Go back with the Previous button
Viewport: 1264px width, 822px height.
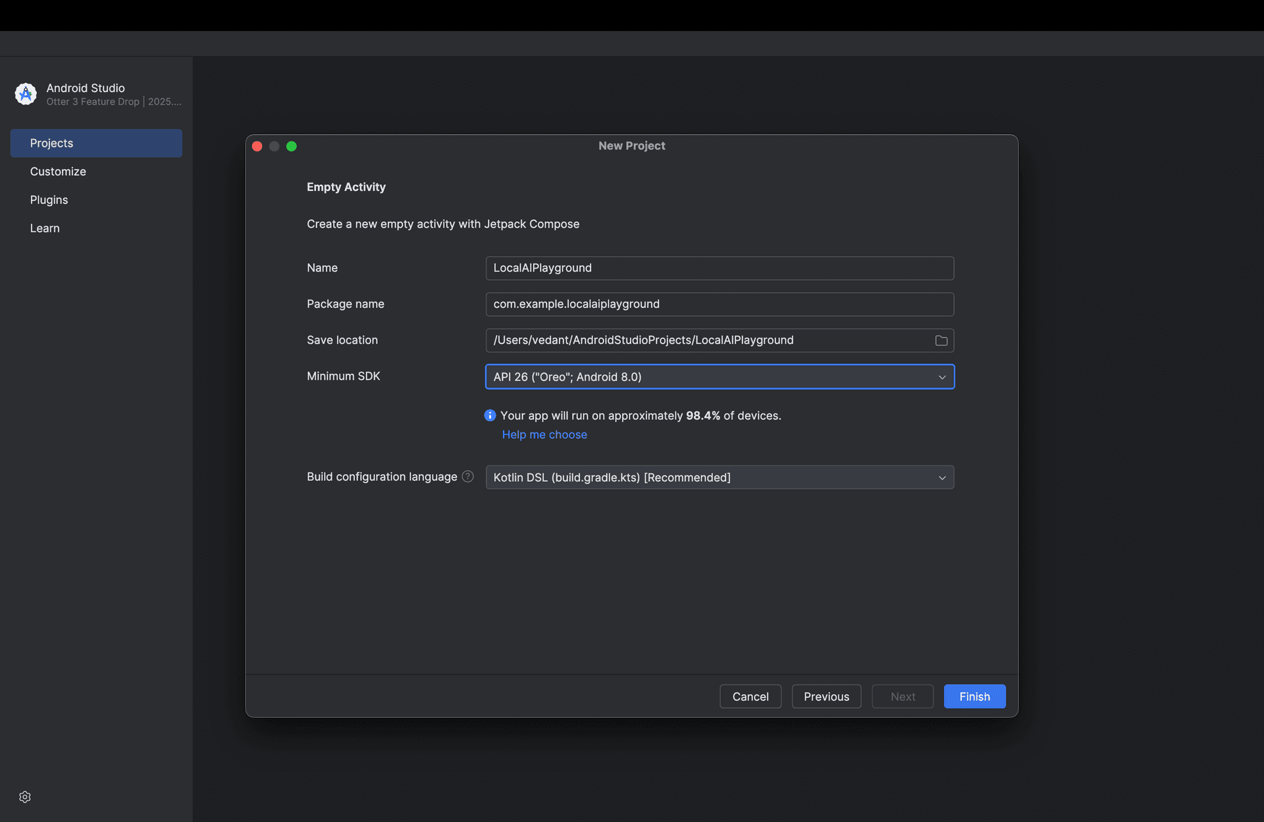[826, 696]
